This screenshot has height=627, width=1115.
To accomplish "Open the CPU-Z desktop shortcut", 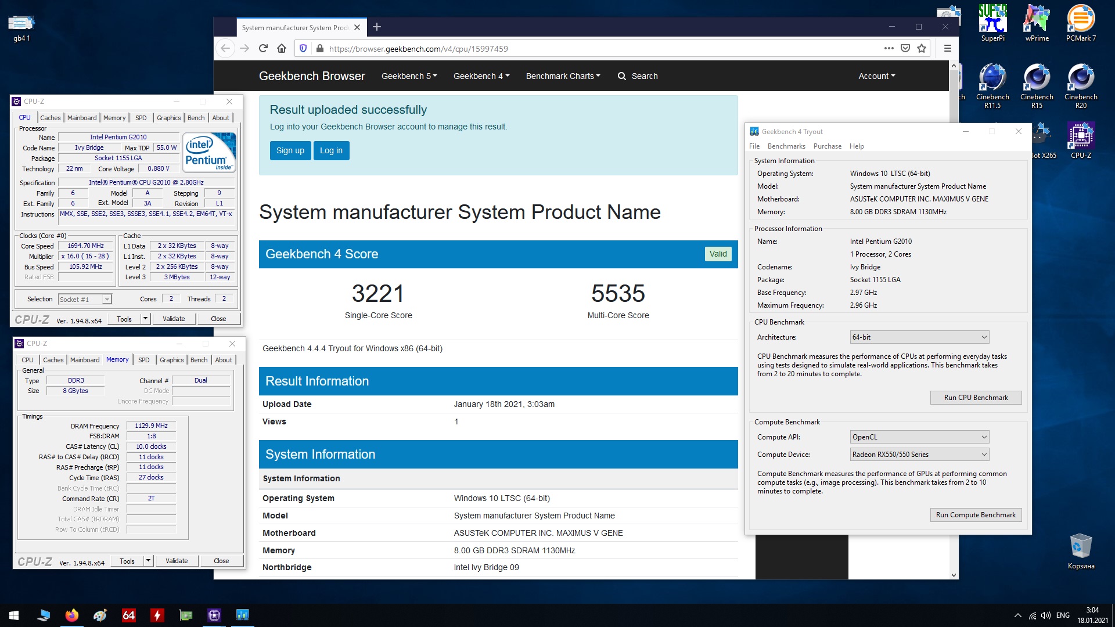I will (1081, 140).
